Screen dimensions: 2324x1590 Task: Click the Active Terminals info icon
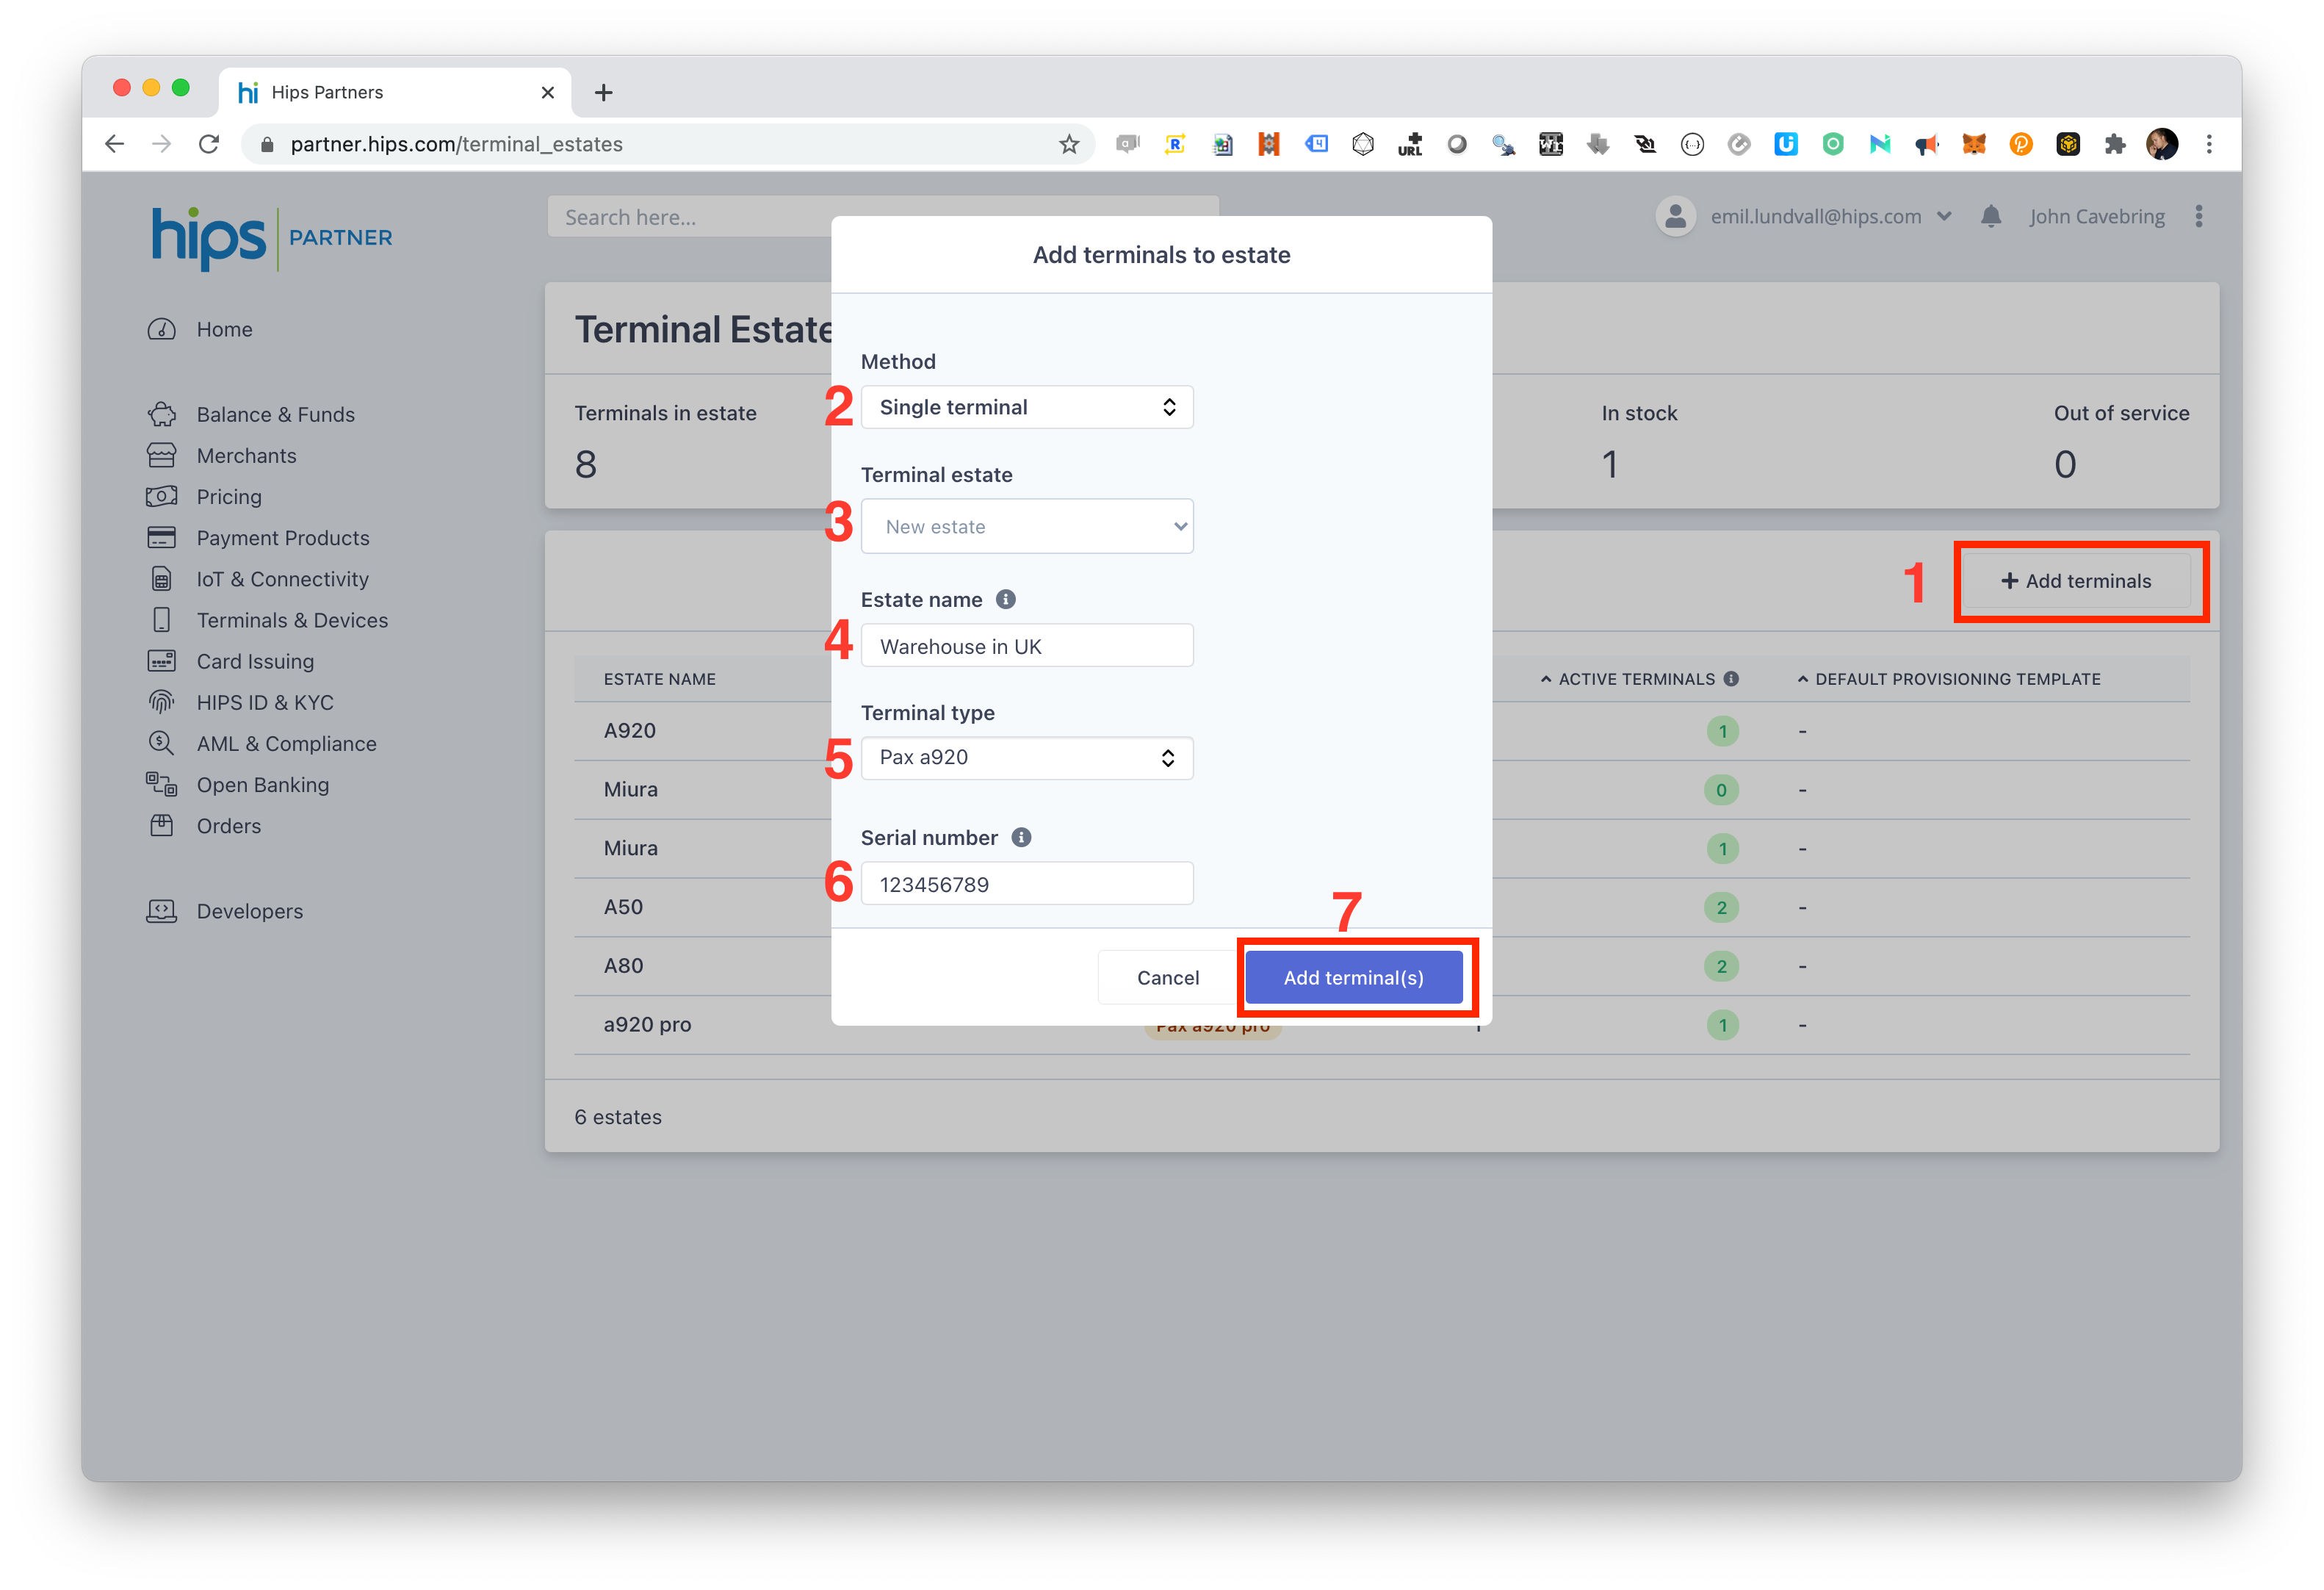click(1731, 678)
